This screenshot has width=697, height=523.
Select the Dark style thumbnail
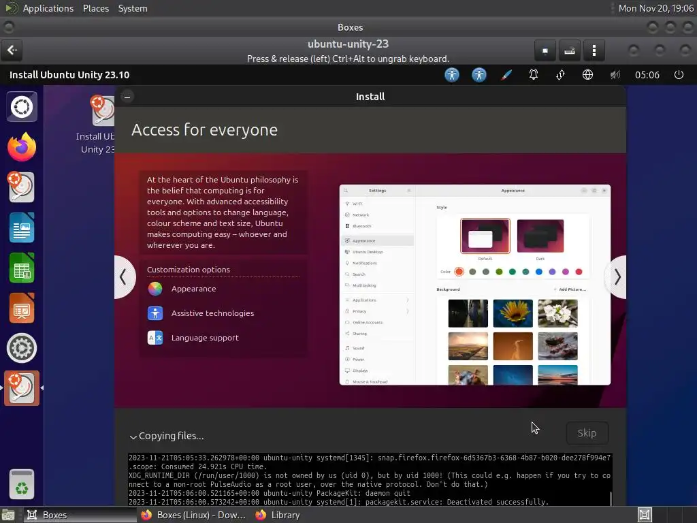point(540,236)
